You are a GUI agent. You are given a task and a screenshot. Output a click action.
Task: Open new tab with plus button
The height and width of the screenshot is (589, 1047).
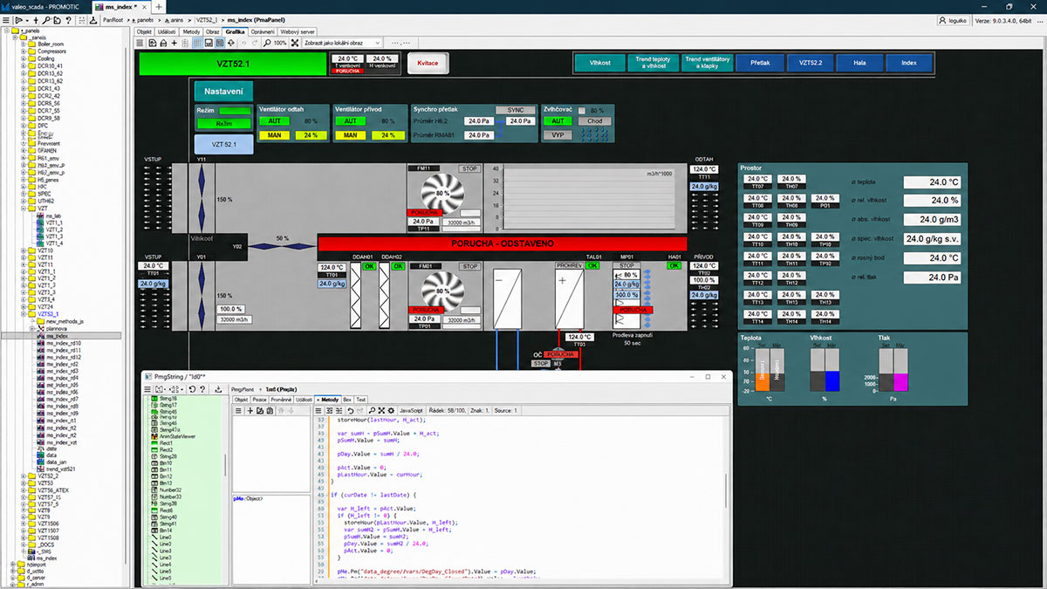(159, 6)
